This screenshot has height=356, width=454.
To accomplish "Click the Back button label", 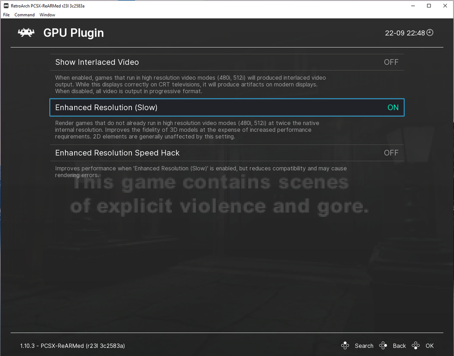I will tap(399, 346).
